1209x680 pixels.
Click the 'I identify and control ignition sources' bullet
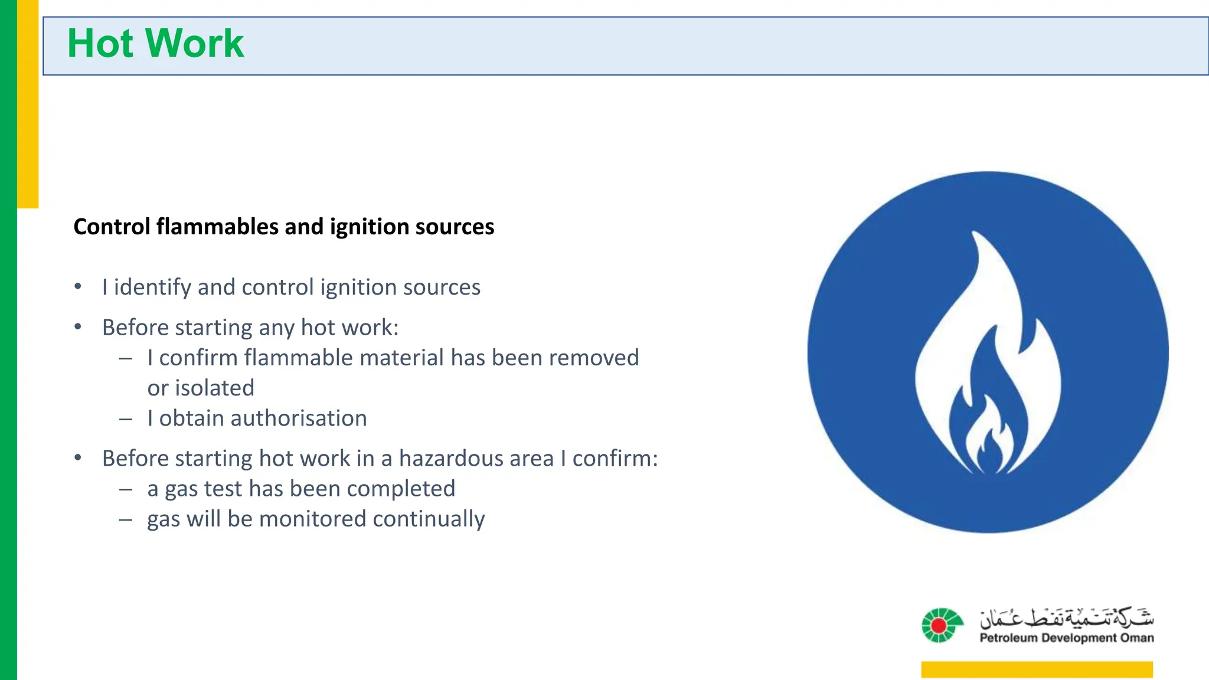click(x=291, y=287)
